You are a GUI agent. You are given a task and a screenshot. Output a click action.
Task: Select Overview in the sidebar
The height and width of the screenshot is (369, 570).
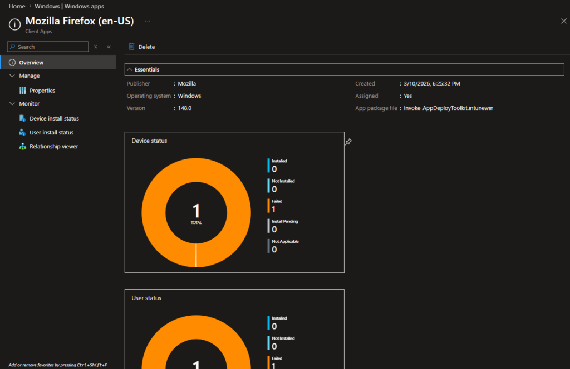click(x=58, y=62)
